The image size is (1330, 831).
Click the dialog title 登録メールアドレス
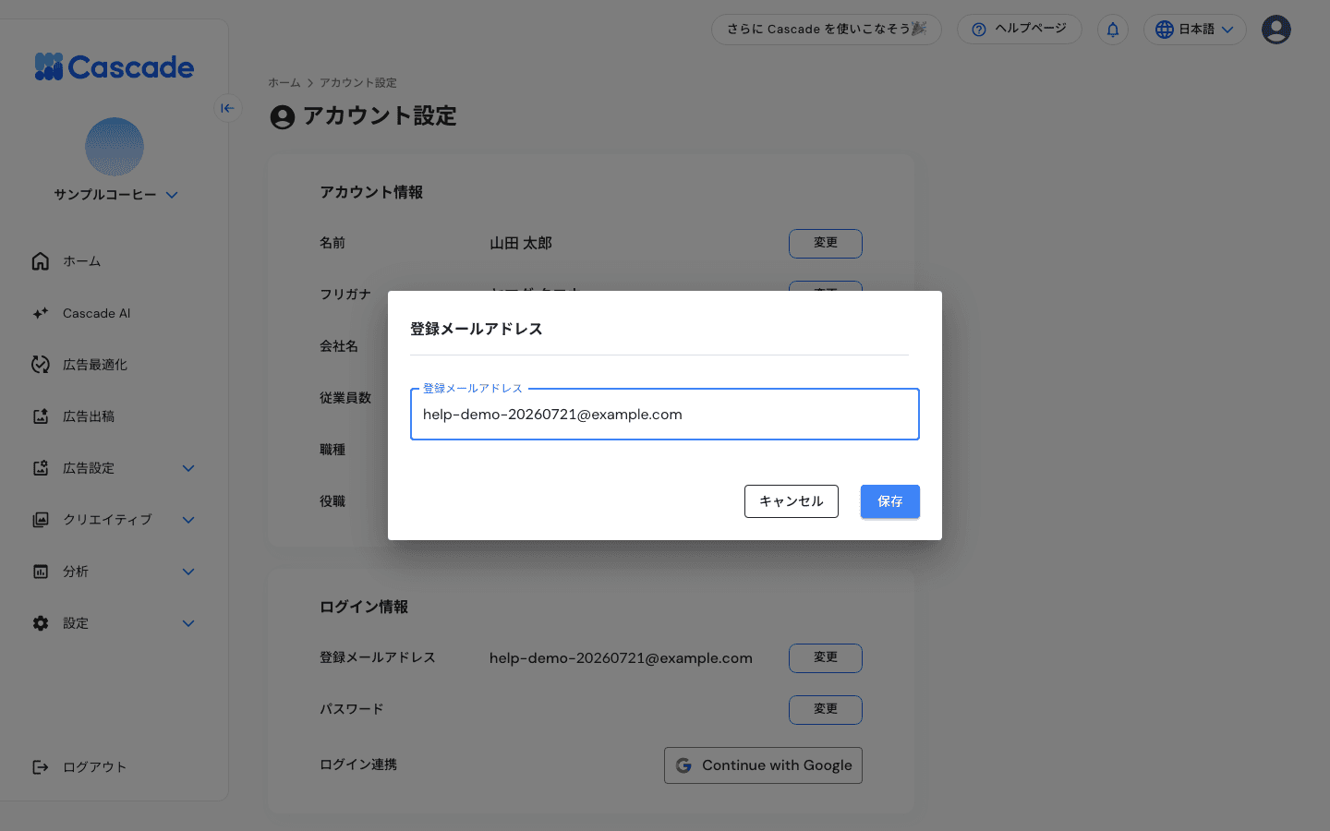pyautogui.click(x=477, y=329)
